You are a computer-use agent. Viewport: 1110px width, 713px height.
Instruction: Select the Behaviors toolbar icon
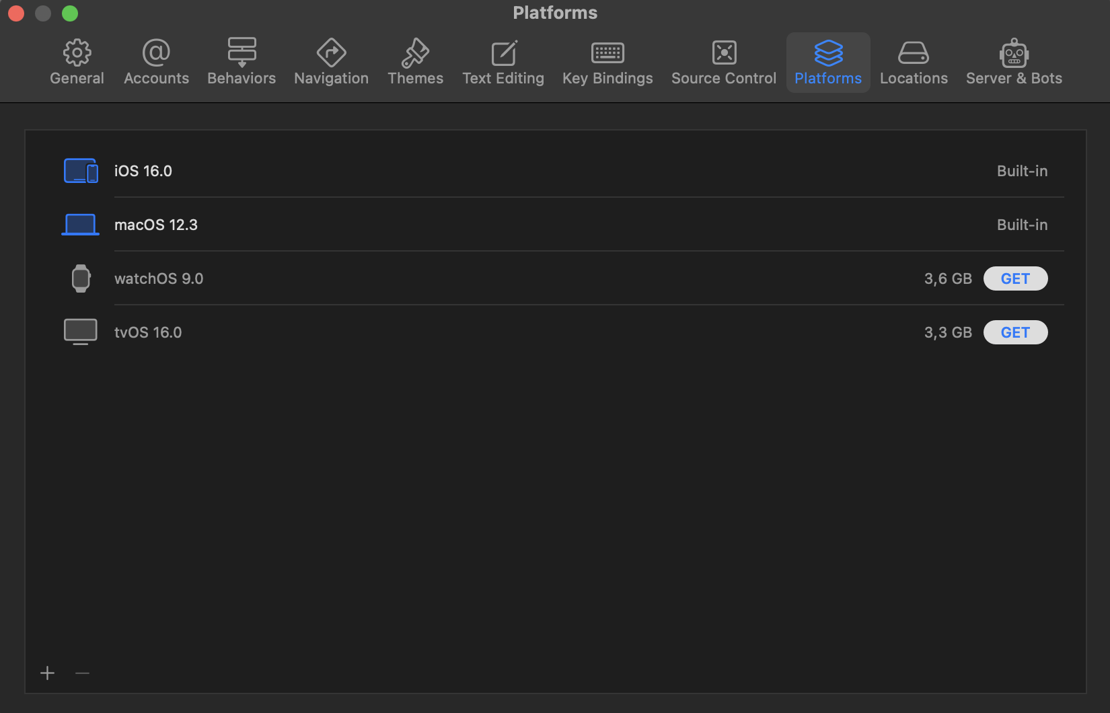click(242, 52)
